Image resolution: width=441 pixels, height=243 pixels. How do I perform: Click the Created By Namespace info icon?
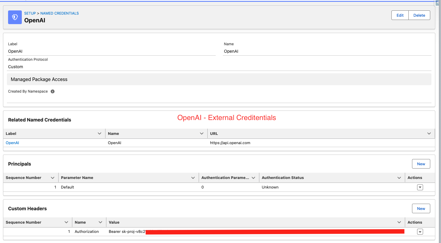(53, 91)
